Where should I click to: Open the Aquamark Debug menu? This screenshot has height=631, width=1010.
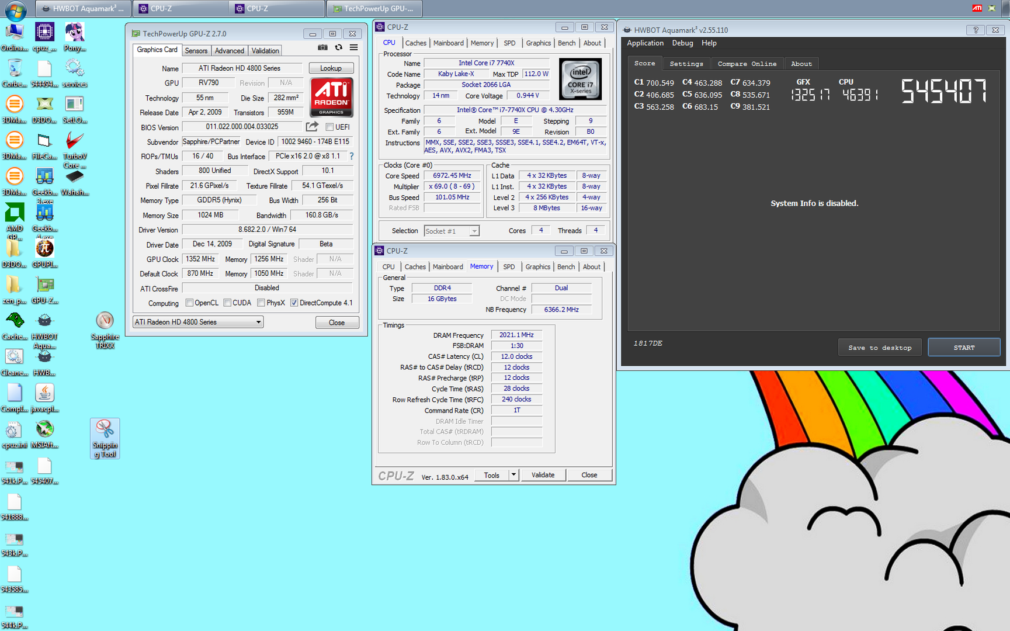click(682, 43)
